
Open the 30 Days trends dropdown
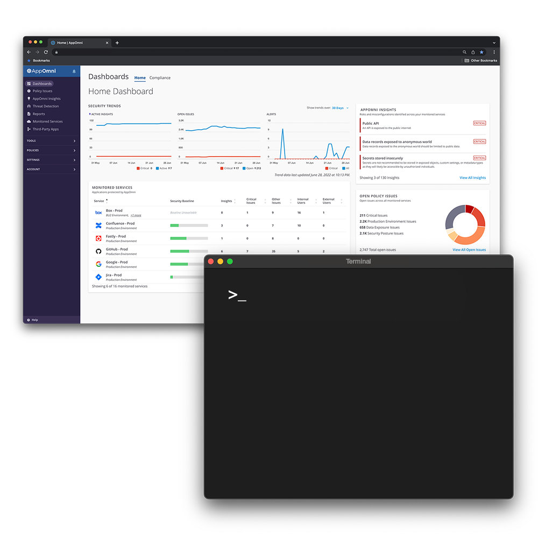[x=340, y=108]
